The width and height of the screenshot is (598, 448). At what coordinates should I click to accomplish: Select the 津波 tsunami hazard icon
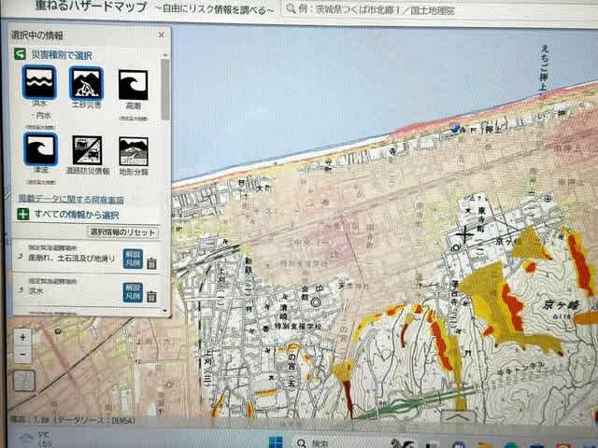(39, 149)
